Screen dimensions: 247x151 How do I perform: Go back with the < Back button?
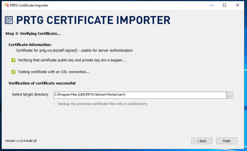pos(202,141)
